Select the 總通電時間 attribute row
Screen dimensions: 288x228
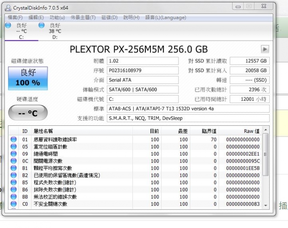(x=136, y=154)
